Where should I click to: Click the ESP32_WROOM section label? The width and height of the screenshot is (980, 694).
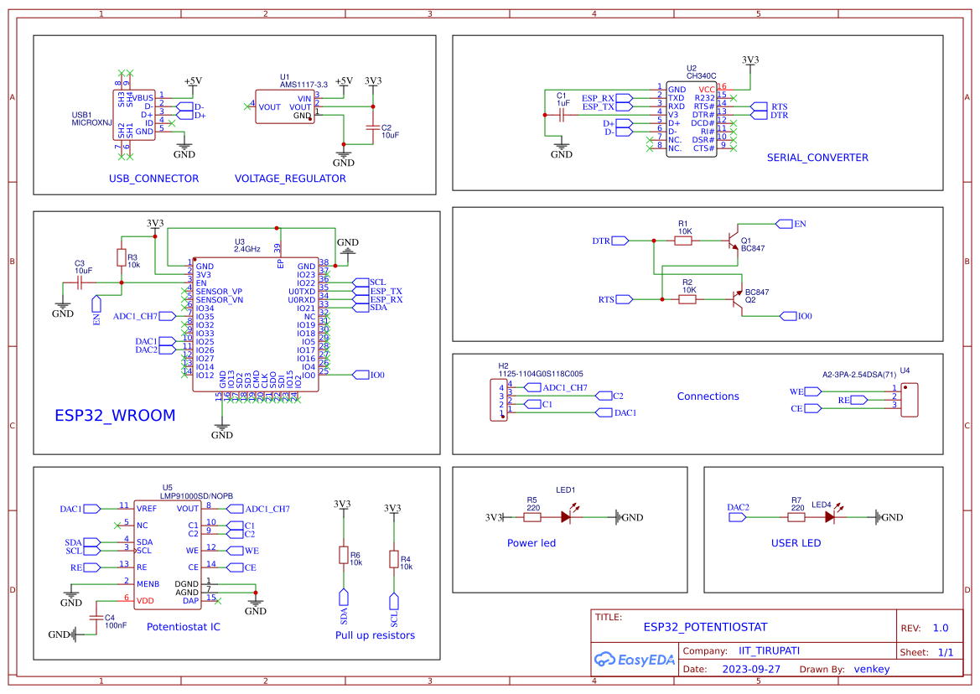pyautogui.click(x=114, y=415)
